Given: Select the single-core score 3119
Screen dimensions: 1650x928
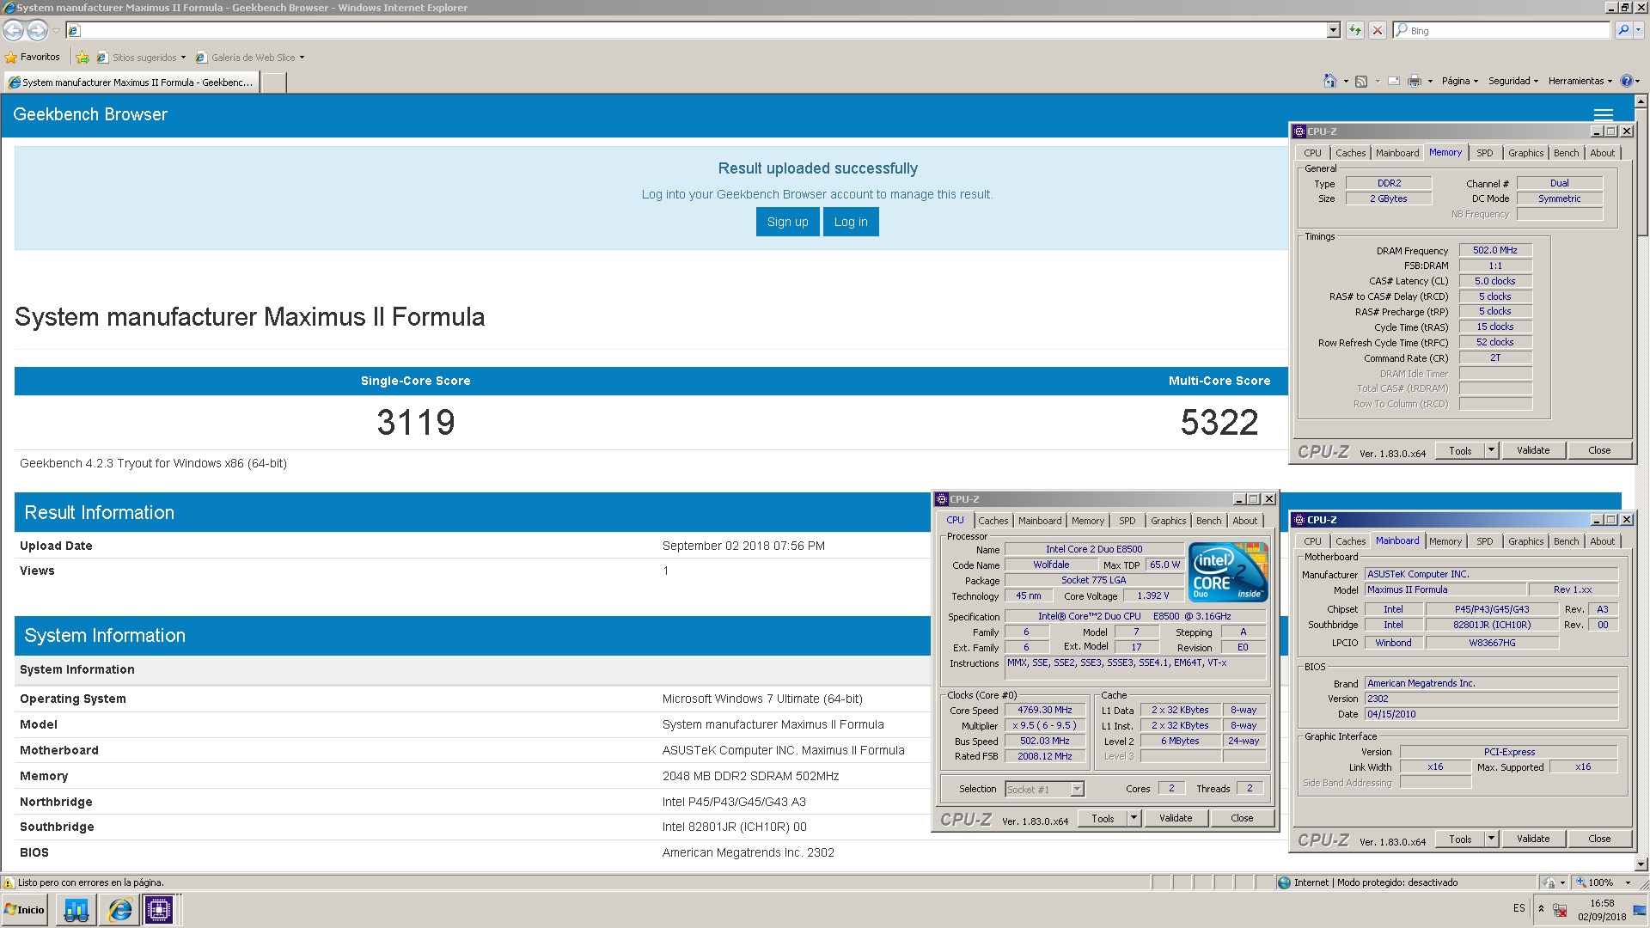Looking at the screenshot, I should (416, 422).
